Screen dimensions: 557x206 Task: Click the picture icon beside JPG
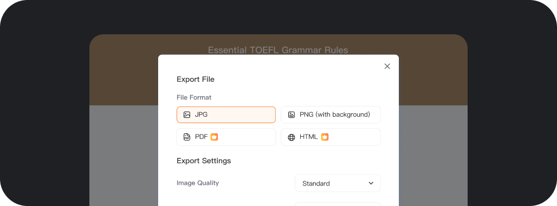click(x=187, y=115)
